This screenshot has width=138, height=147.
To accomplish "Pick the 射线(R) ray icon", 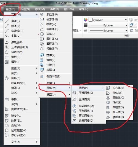I will click(7, 26).
